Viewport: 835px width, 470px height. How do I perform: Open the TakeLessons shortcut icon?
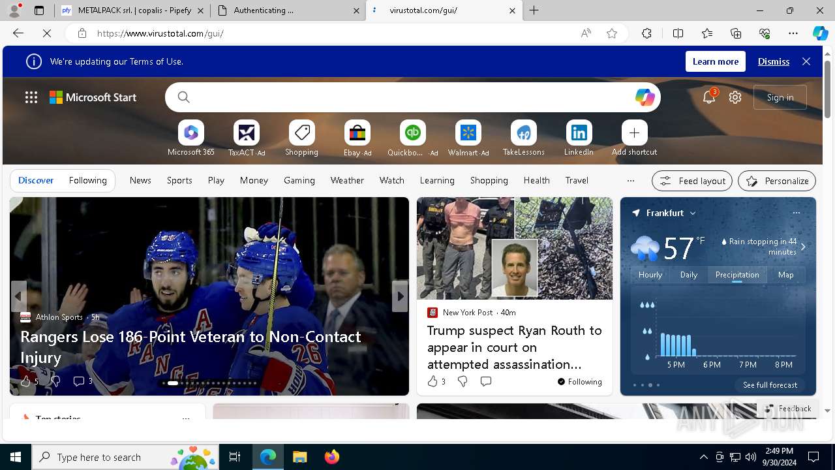coord(523,133)
